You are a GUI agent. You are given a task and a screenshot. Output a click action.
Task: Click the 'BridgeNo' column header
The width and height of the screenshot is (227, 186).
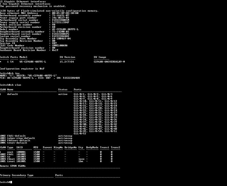click(x=70, y=147)
